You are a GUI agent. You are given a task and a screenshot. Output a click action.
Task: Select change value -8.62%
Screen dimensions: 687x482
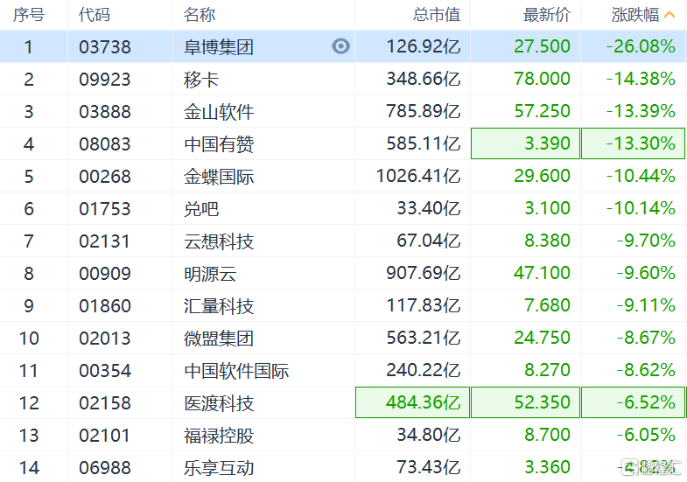(x=646, y=370)
